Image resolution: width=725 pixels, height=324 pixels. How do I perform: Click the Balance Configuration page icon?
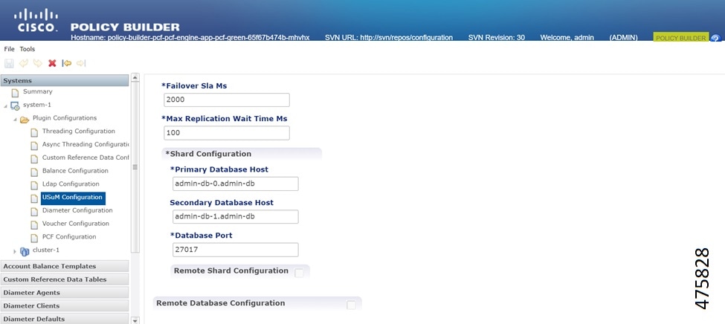pos(34,172)
